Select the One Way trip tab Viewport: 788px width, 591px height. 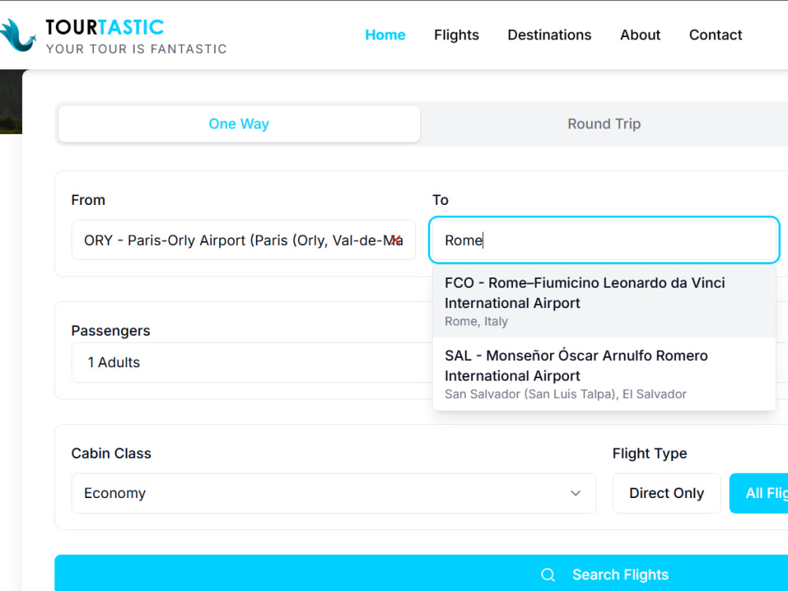[x=240, y=124]
